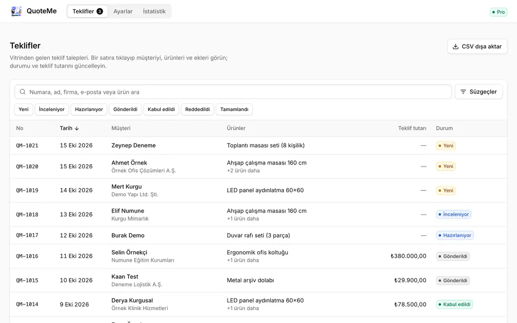Switch to the Ayarlar tab

point(123,11)
